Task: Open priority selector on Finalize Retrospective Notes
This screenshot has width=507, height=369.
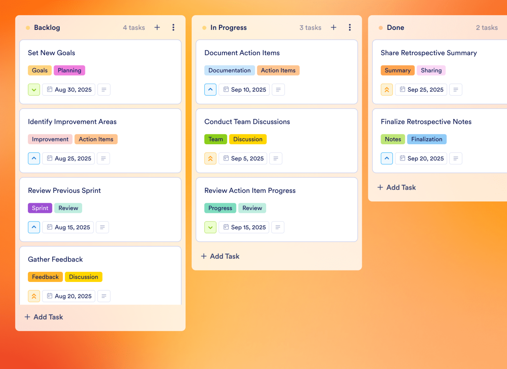Action: pyautogui.click(x=387, y=158)
